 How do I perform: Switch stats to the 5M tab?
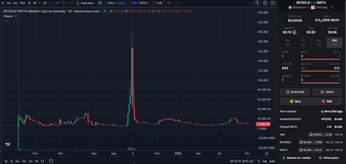coord(288,43)
